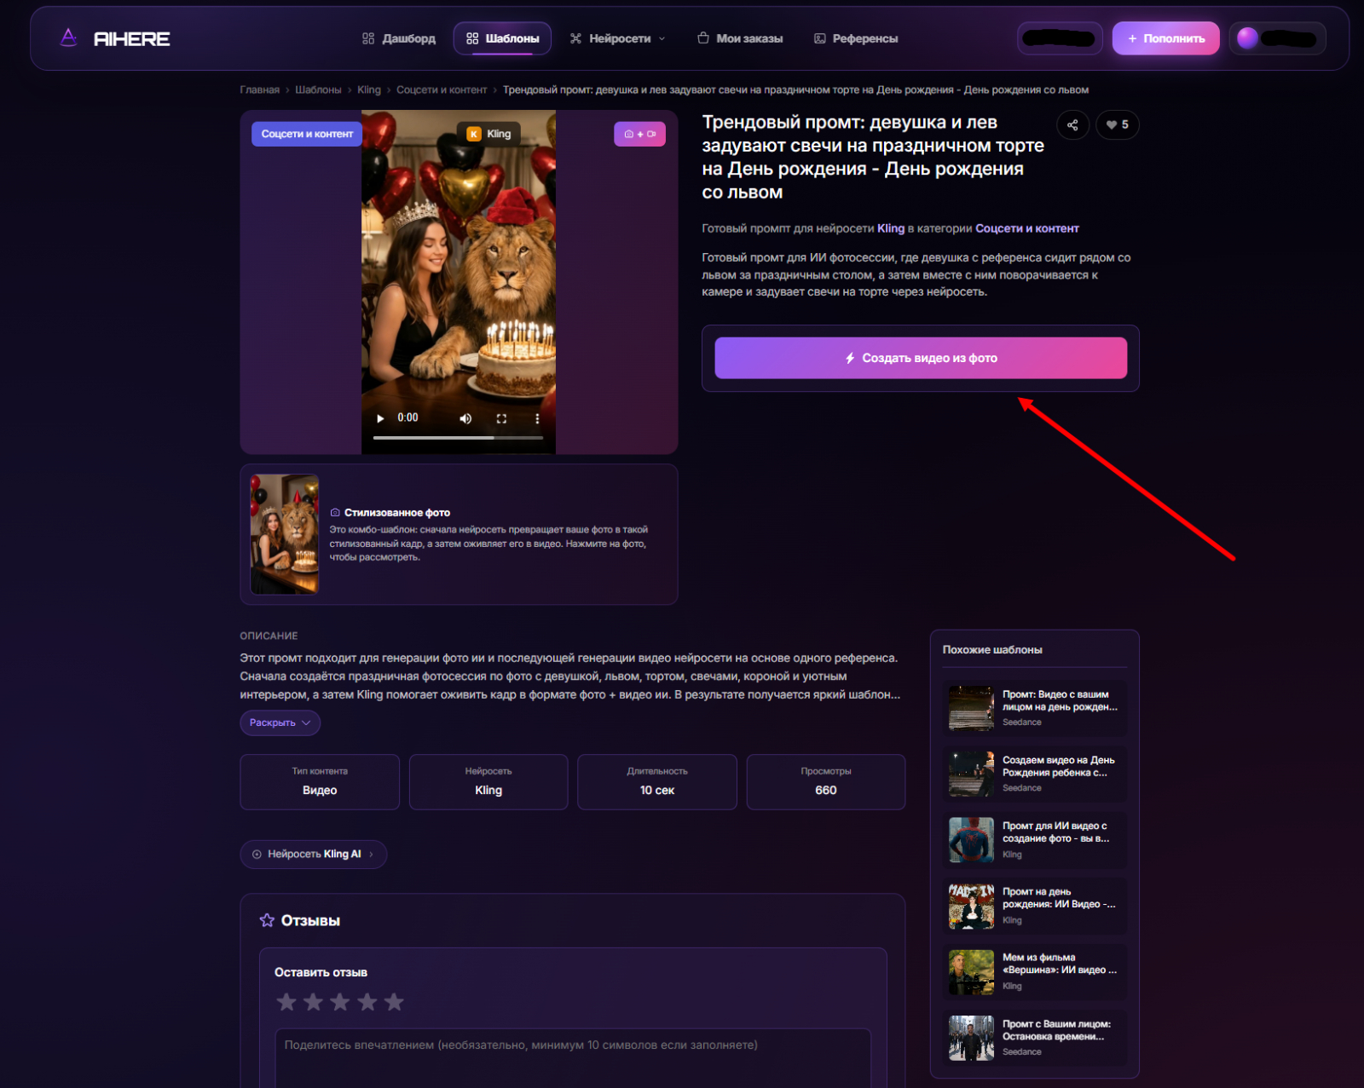Click the Стилизованное фото heading
This screenshot has width=1364, height=1088.
(x=397, y=513)
